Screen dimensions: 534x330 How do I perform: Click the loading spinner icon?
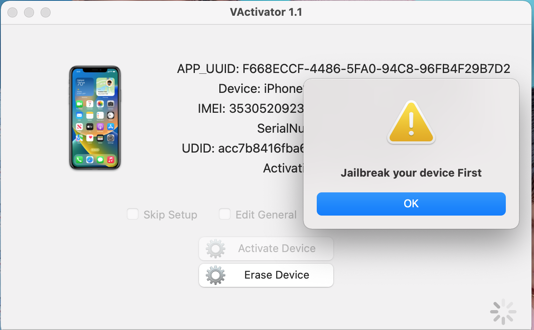point(503,311)
